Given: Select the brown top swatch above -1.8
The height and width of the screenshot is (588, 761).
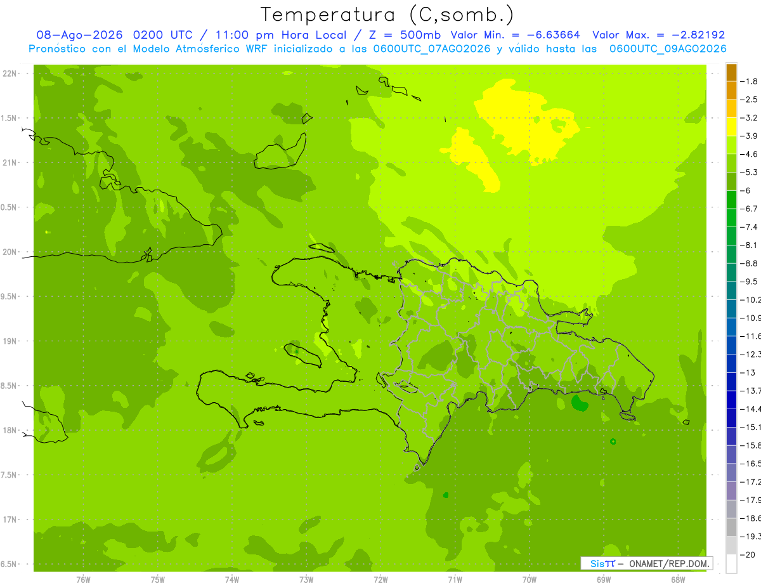Looking at the screenshot, I should click(731, 72).
